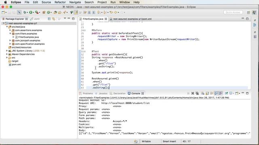The width and height of the screenshot is (259, 145).
Task: Open dropdown next to Debug icon
Action: [28, 12]
